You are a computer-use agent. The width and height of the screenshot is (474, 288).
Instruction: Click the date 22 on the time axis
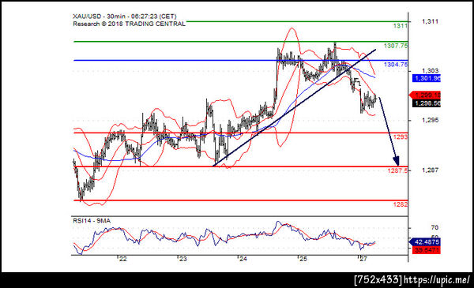122,259
